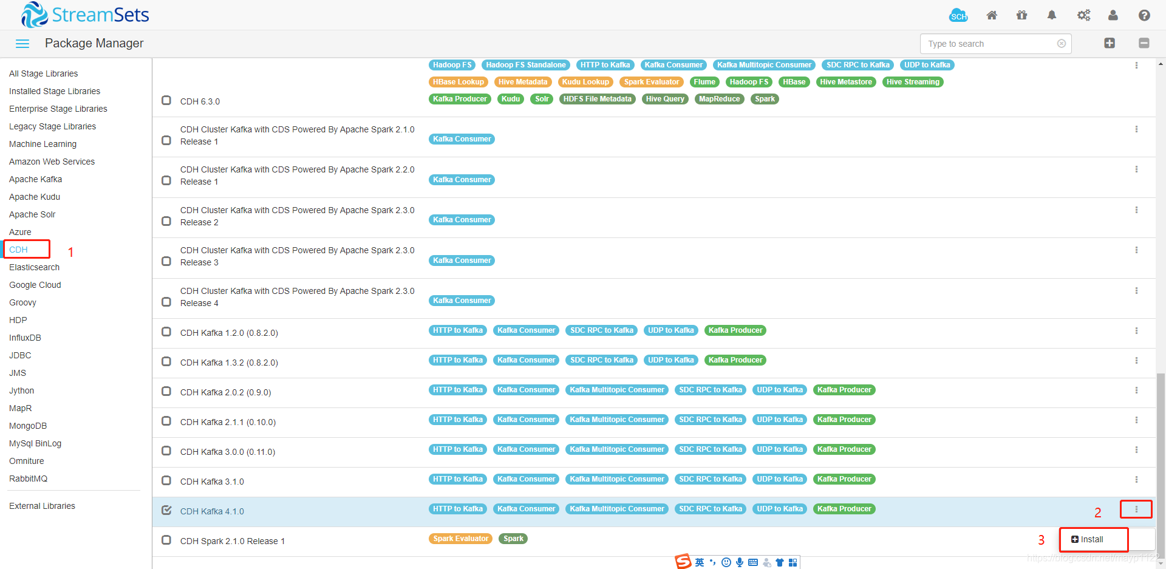Select Installed Stage Libraries in sidebar
This screenshot has width=1166, height=569.
(55, 91)
